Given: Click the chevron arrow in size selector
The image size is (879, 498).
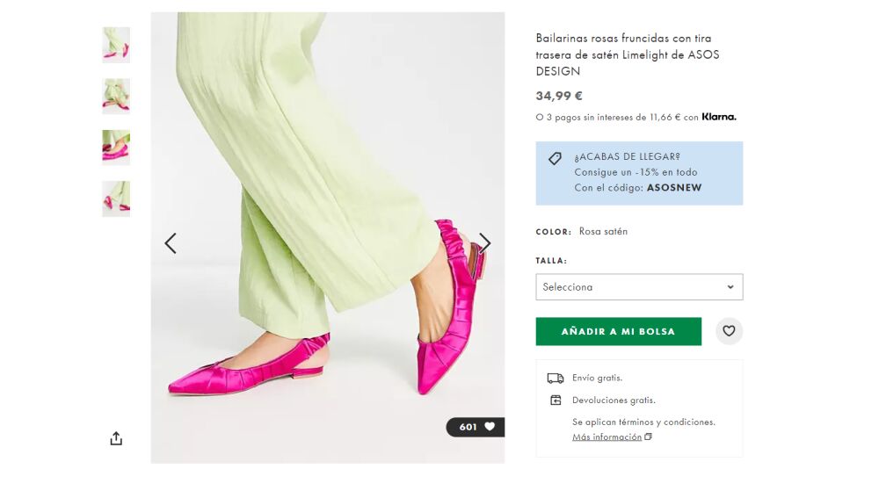Looking at the screenshot, I should point(730,287).
